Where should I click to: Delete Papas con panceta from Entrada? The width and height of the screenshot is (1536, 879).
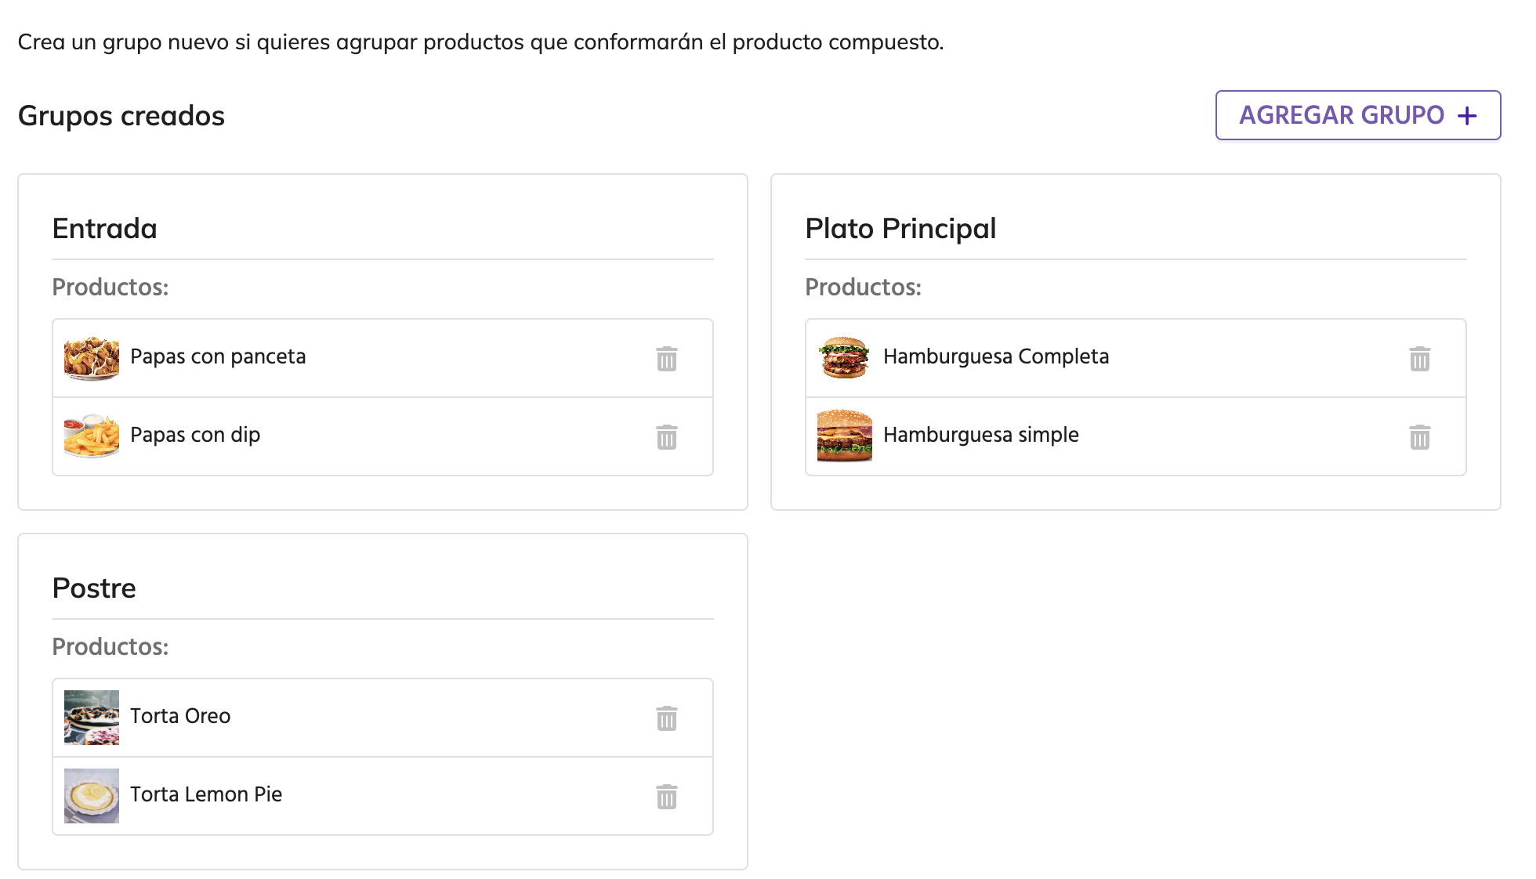667,359
